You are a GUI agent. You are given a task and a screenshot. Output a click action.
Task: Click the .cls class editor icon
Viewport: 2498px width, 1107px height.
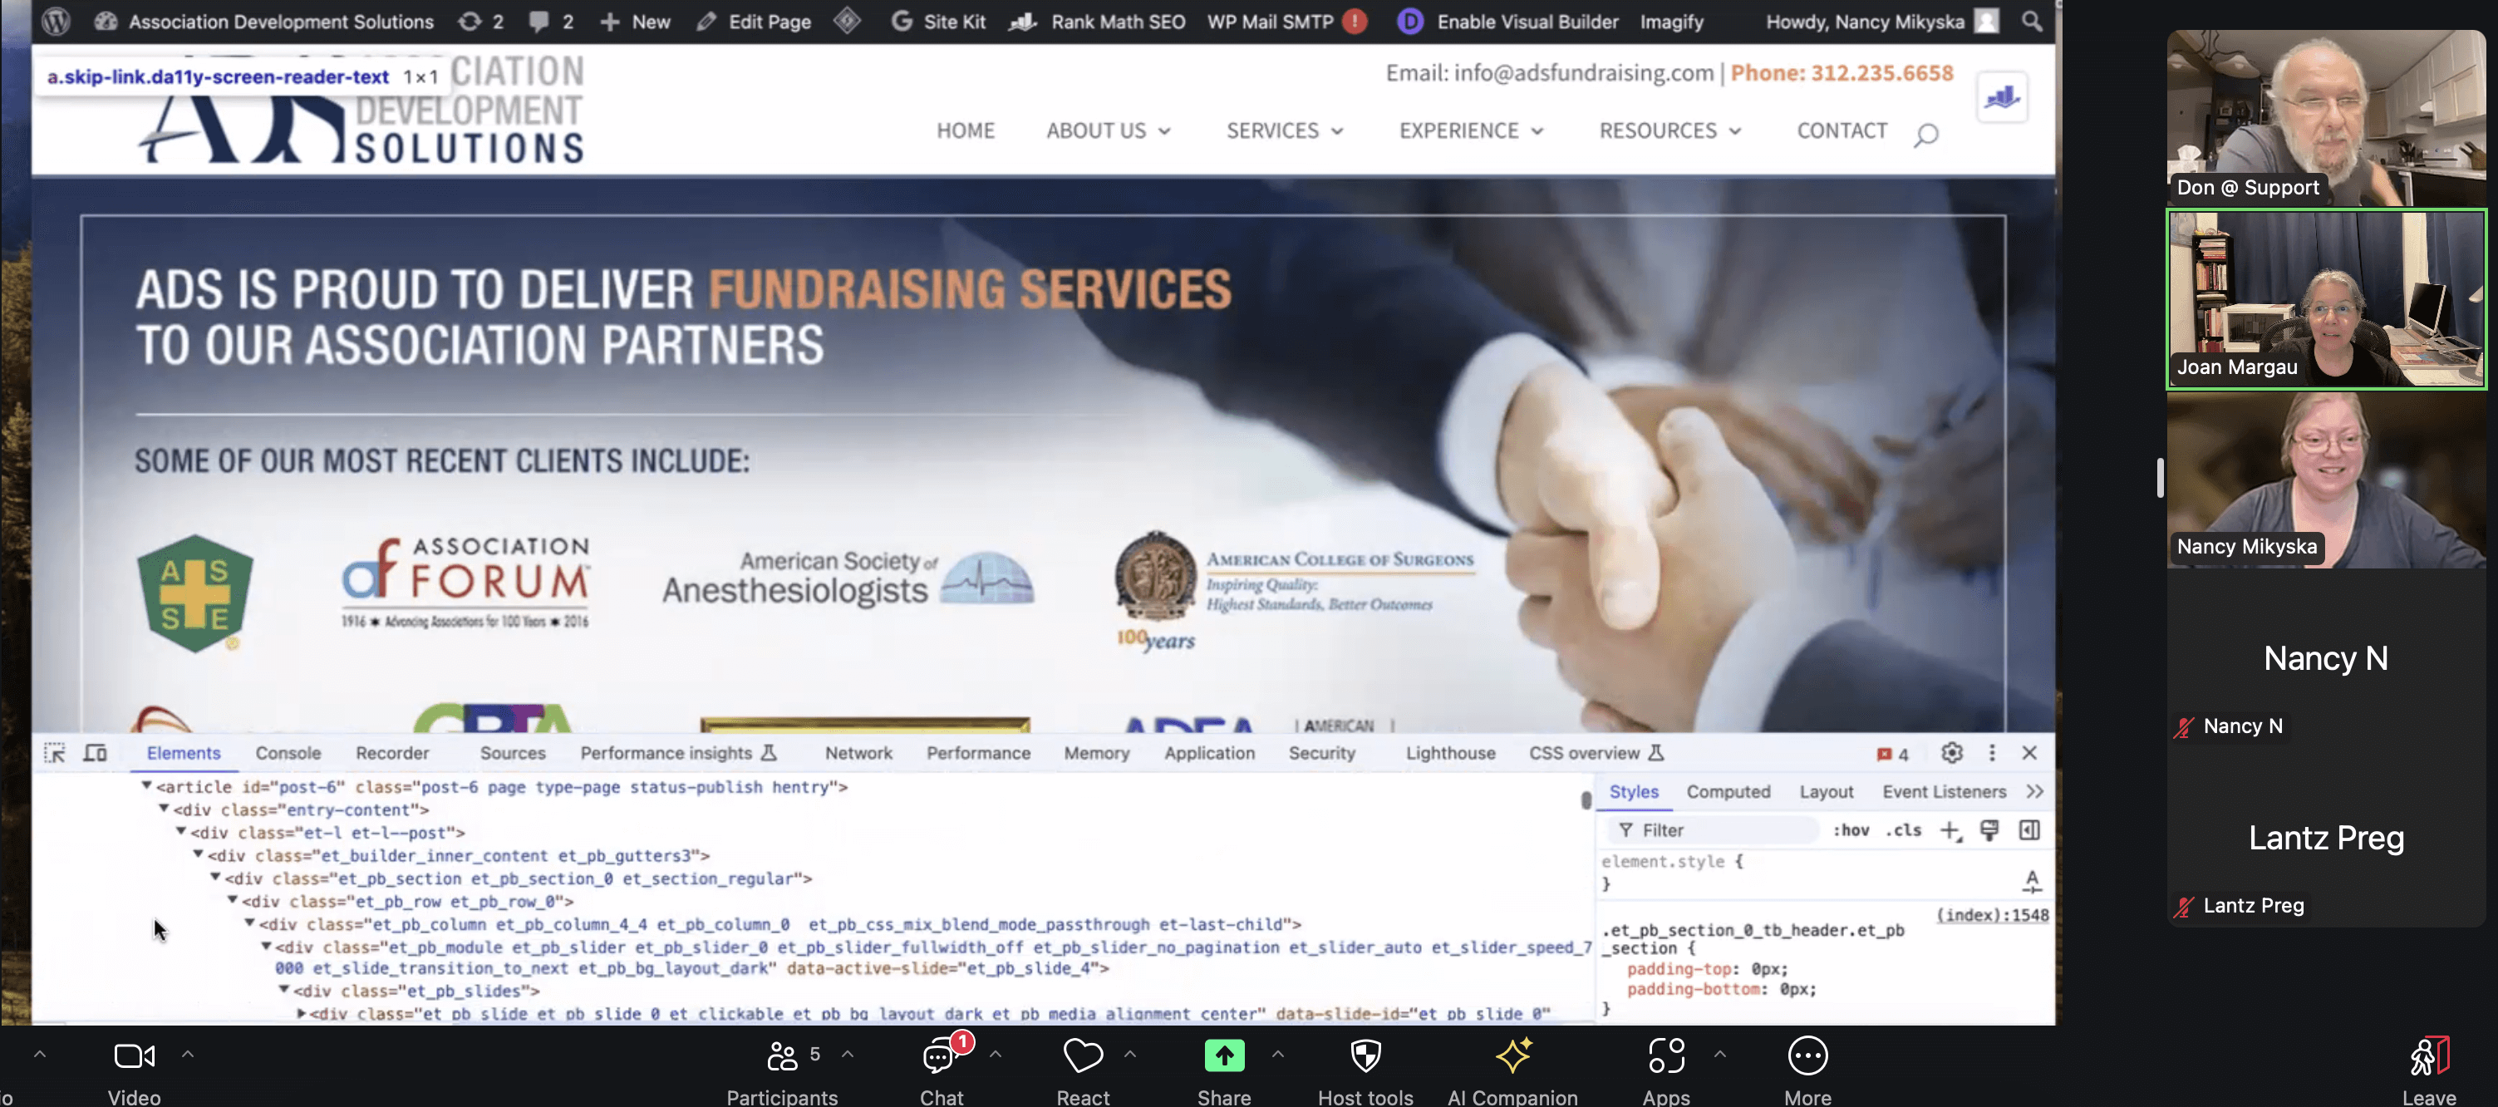tap(1907, 830)
